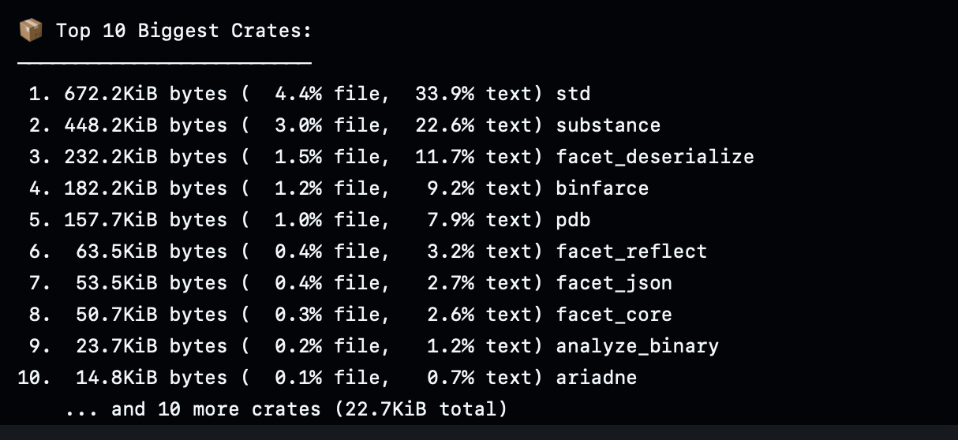Screen dimensions: 958x440
Task: Select the pdb crate name
Action: click(573, 220)
